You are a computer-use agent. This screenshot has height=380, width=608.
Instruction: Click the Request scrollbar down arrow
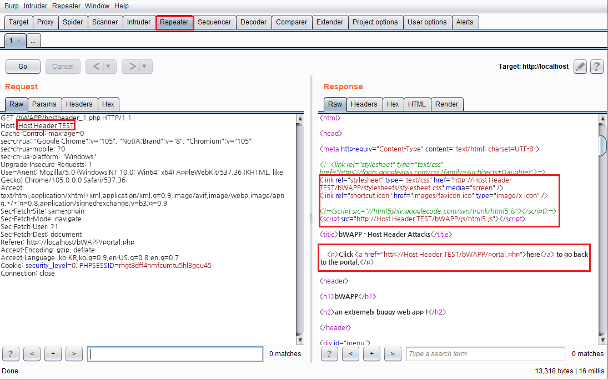[300, 340]
